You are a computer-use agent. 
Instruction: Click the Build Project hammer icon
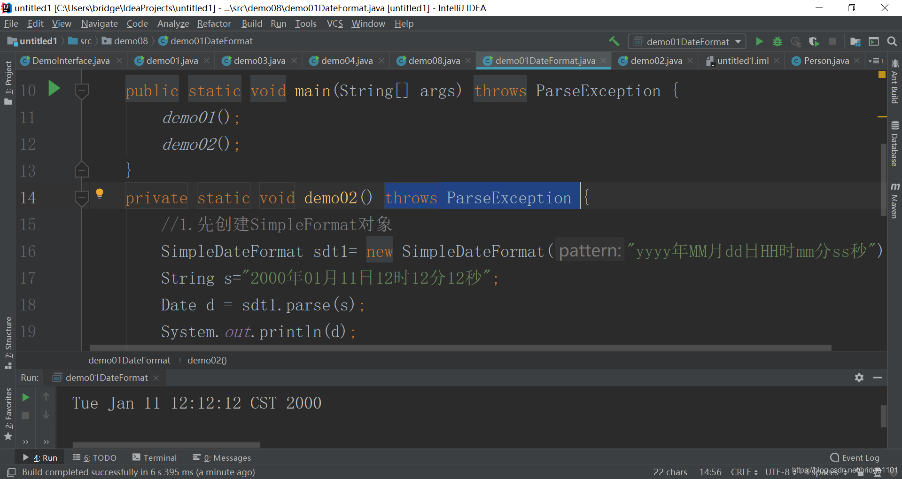614,41
